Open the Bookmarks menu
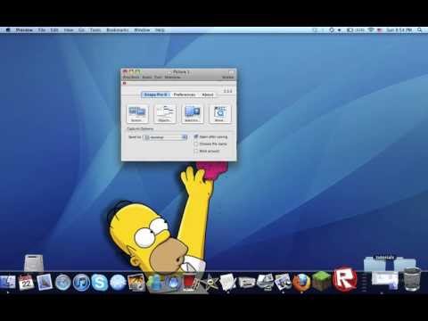428x321 pixels. pos(118,30)
